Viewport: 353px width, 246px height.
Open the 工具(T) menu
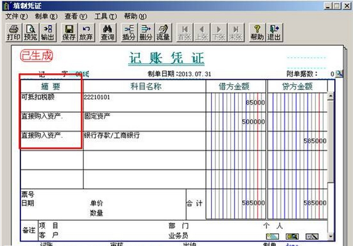pos(105,17)
